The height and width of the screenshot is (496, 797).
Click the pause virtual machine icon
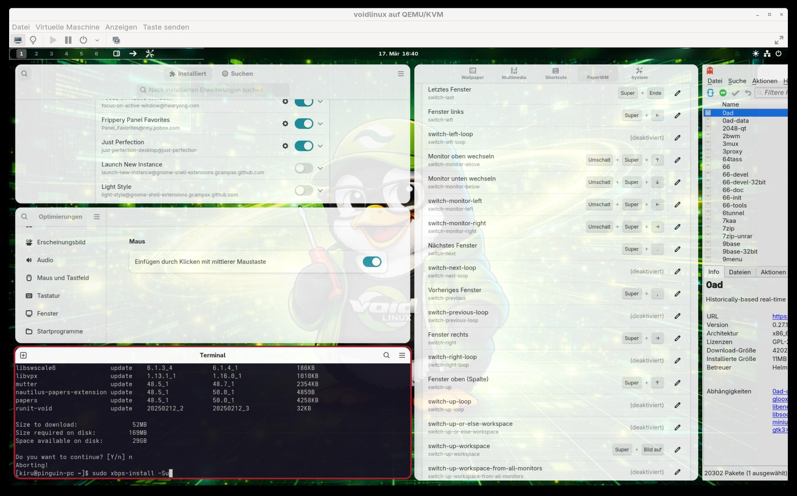pos(68,40)
